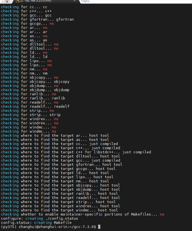Close the 192.168.3.23 (Orin) session tab
This screenshot has height=231, width=192.
tap(74, 1)
